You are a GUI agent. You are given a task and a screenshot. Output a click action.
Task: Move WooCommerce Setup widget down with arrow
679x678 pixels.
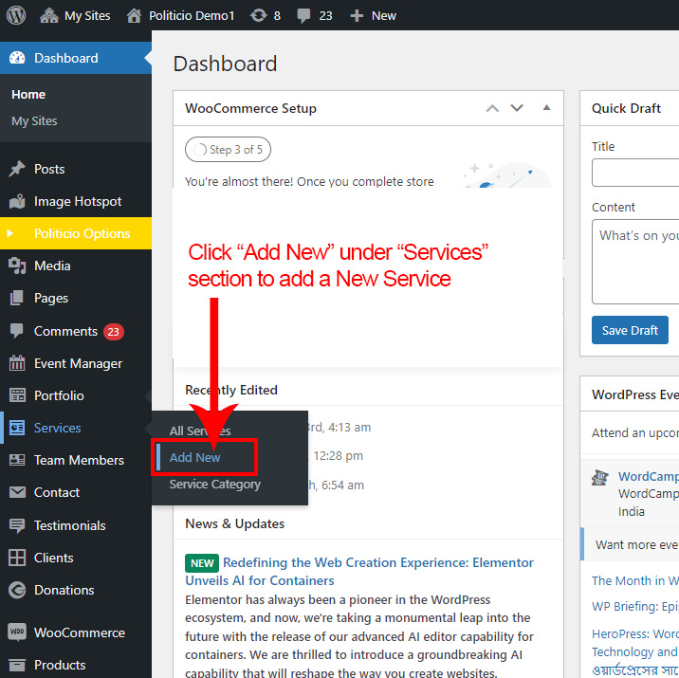click(517, 108)
